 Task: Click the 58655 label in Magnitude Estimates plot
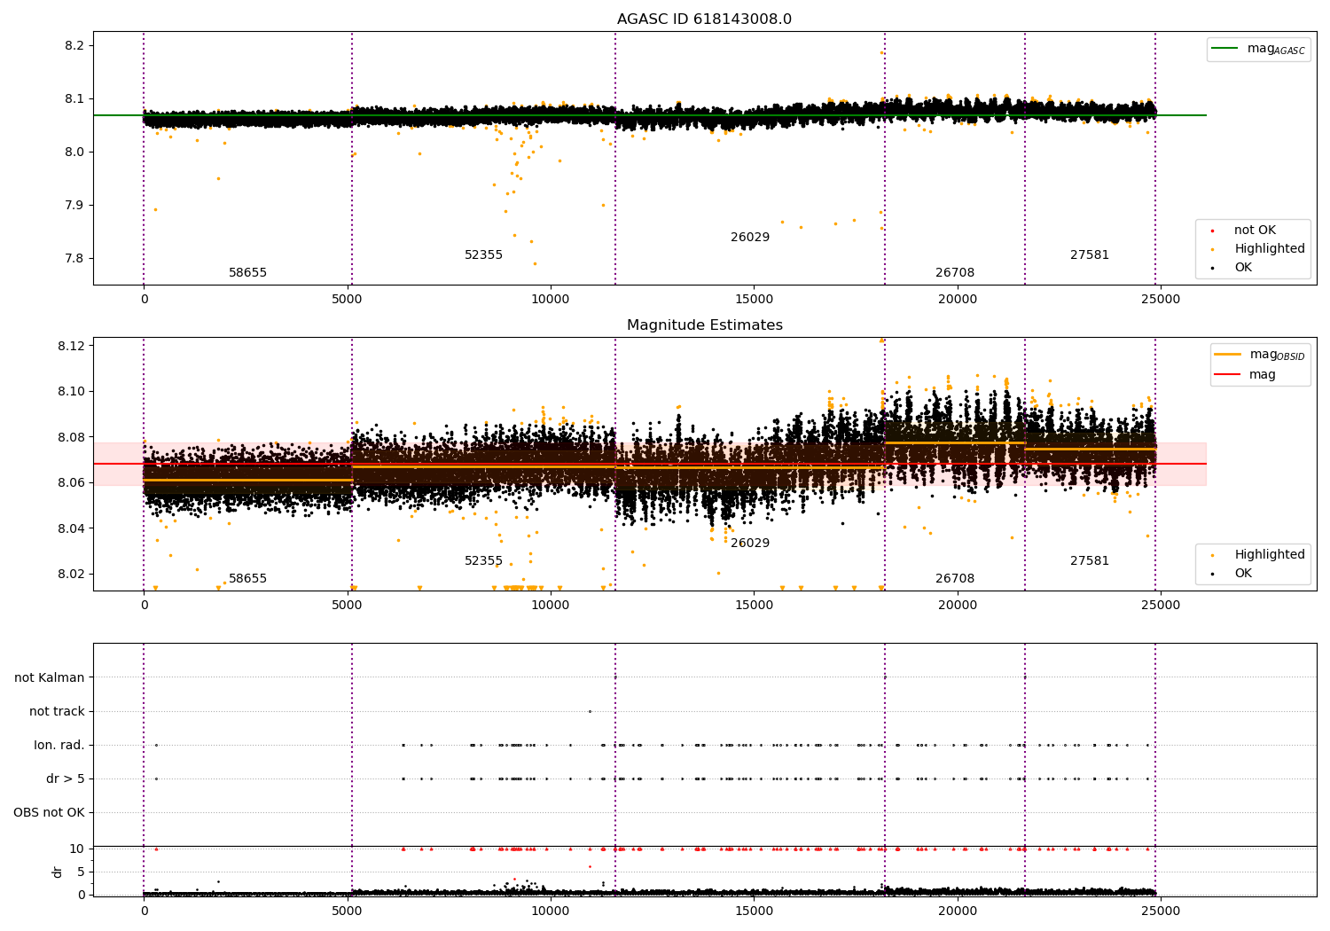247,579
